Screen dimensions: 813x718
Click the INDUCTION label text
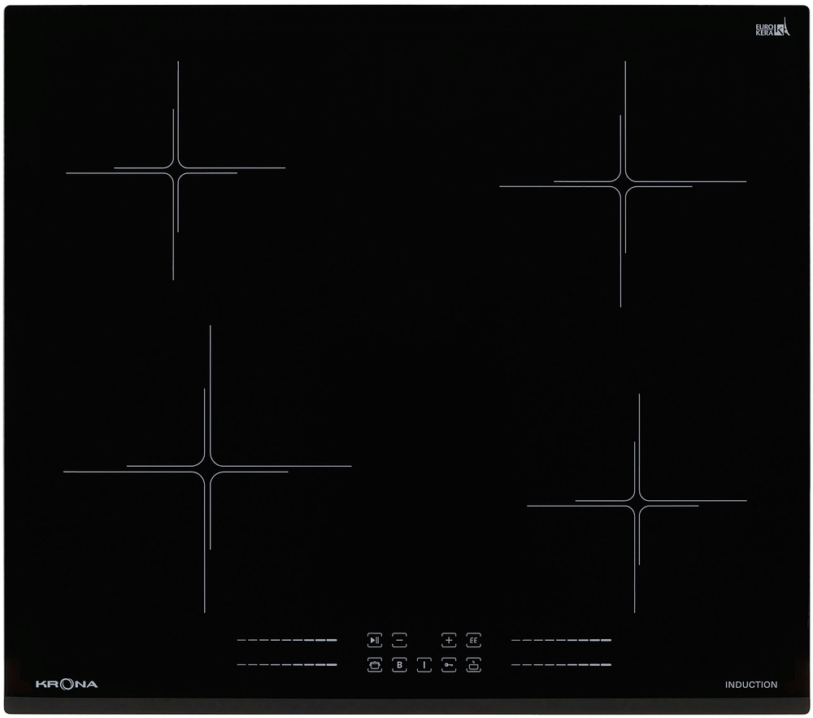pos(750,685)
